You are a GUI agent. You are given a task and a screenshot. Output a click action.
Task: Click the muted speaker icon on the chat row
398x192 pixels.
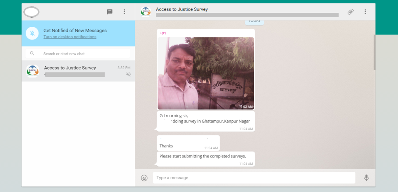coord(128,74)
